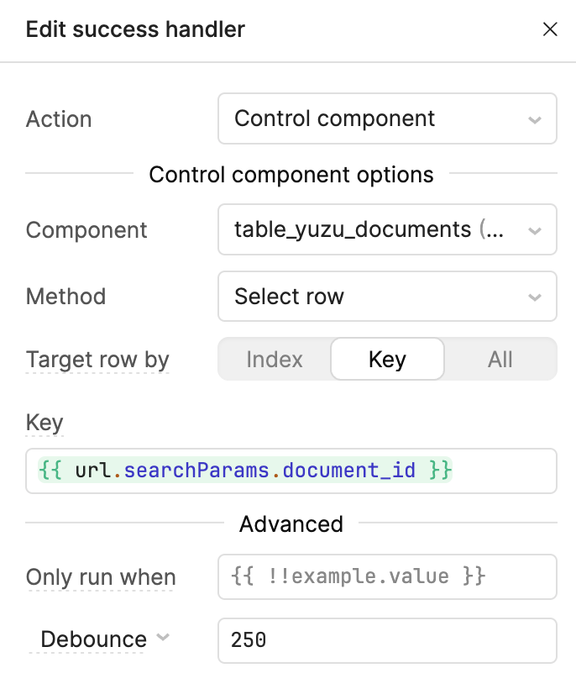576x689 pixels.
Task: Focus the Only run when input field
Action: [x=386, y=577]
